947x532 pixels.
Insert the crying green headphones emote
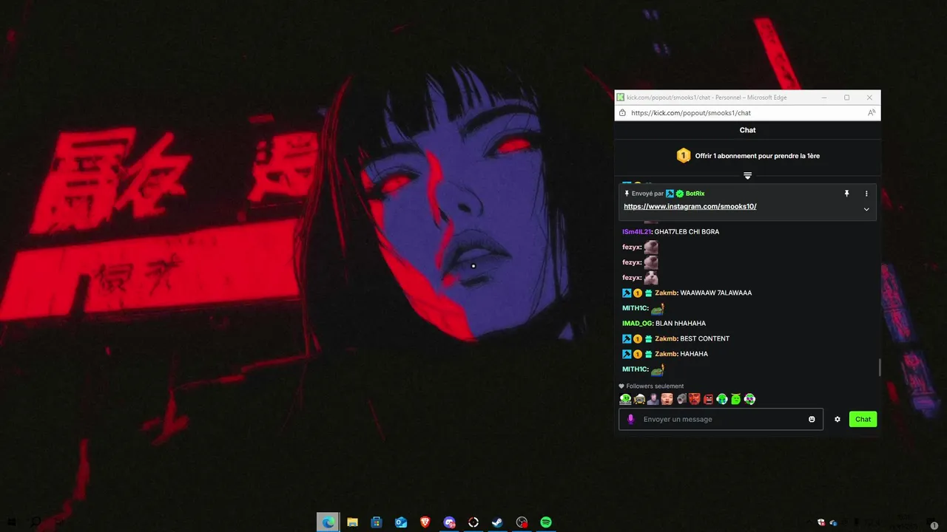(722, 399)
